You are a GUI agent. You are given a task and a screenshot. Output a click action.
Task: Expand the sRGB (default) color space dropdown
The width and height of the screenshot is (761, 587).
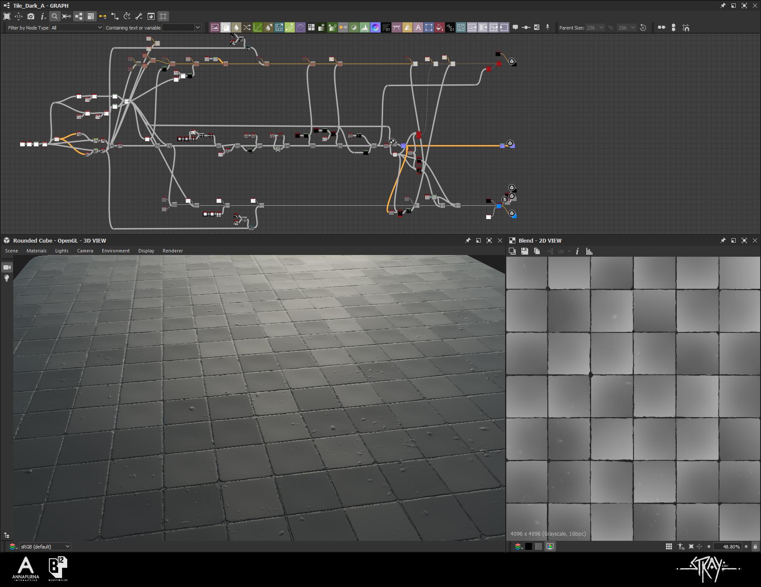point(45,546)
